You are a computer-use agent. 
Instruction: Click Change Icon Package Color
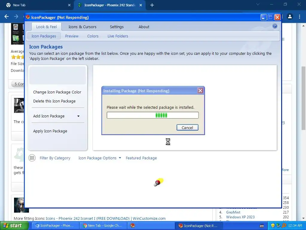(57, 92)
